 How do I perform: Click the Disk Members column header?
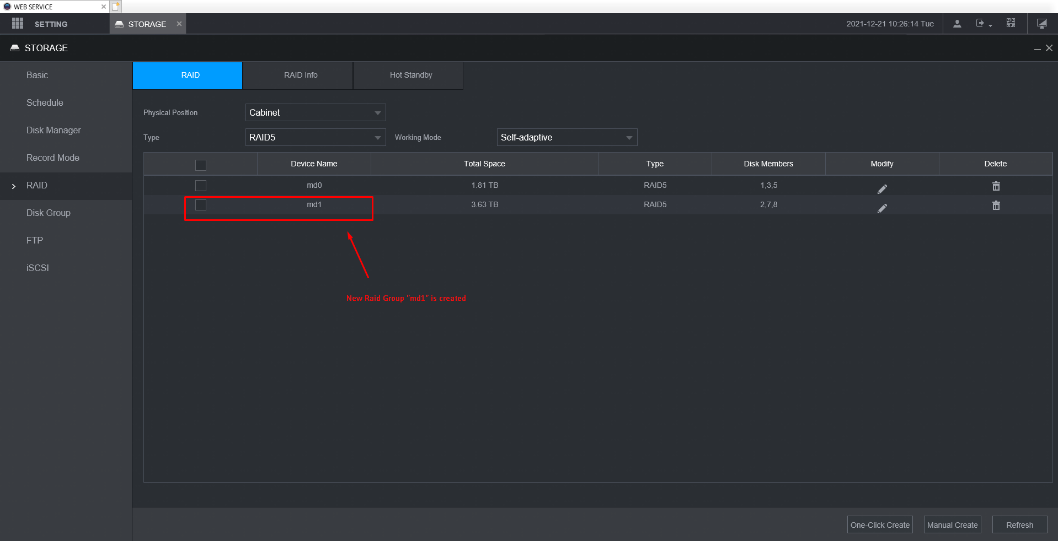click(x=768, y=164)
